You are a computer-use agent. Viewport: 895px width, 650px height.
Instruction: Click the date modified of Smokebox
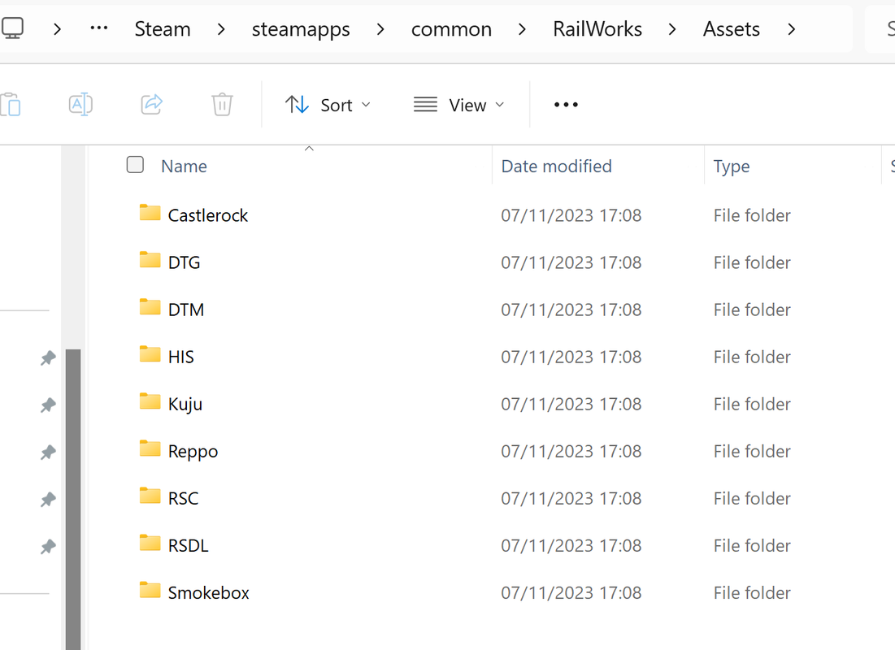tap(571, 593)
